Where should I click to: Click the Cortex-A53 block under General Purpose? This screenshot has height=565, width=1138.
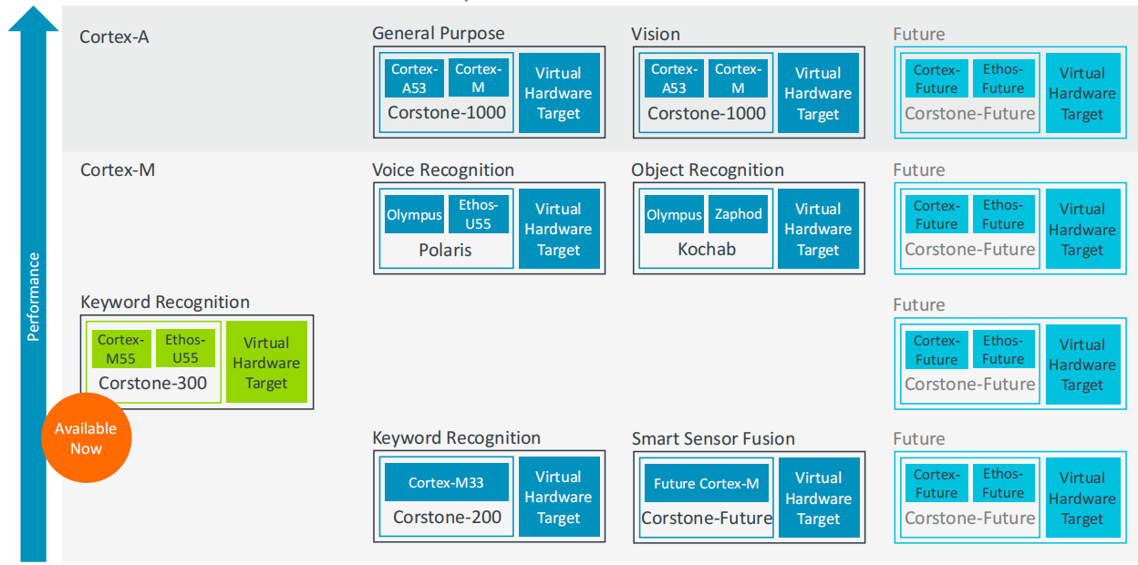point(415,78)
